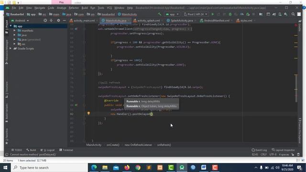Image resolution: width=306 pixels, height=172 pixels.
Task: Open the Refactor menu
Action: coord(74,8)
